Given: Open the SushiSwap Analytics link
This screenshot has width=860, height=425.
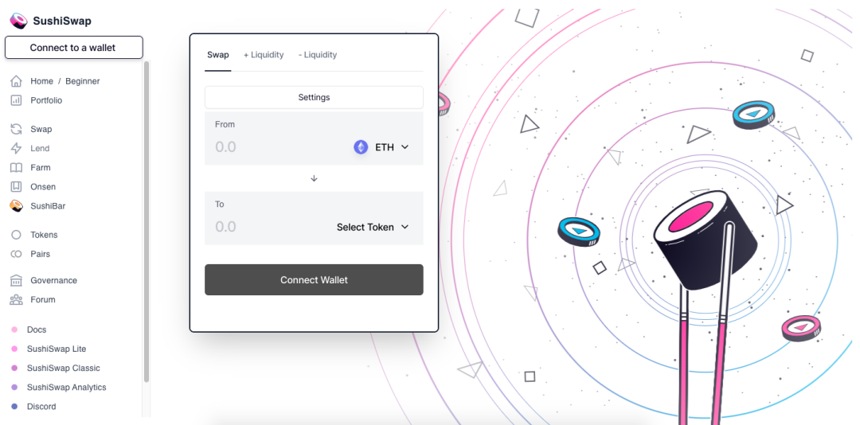Looking at the screenshot, I should click(66, 387).
